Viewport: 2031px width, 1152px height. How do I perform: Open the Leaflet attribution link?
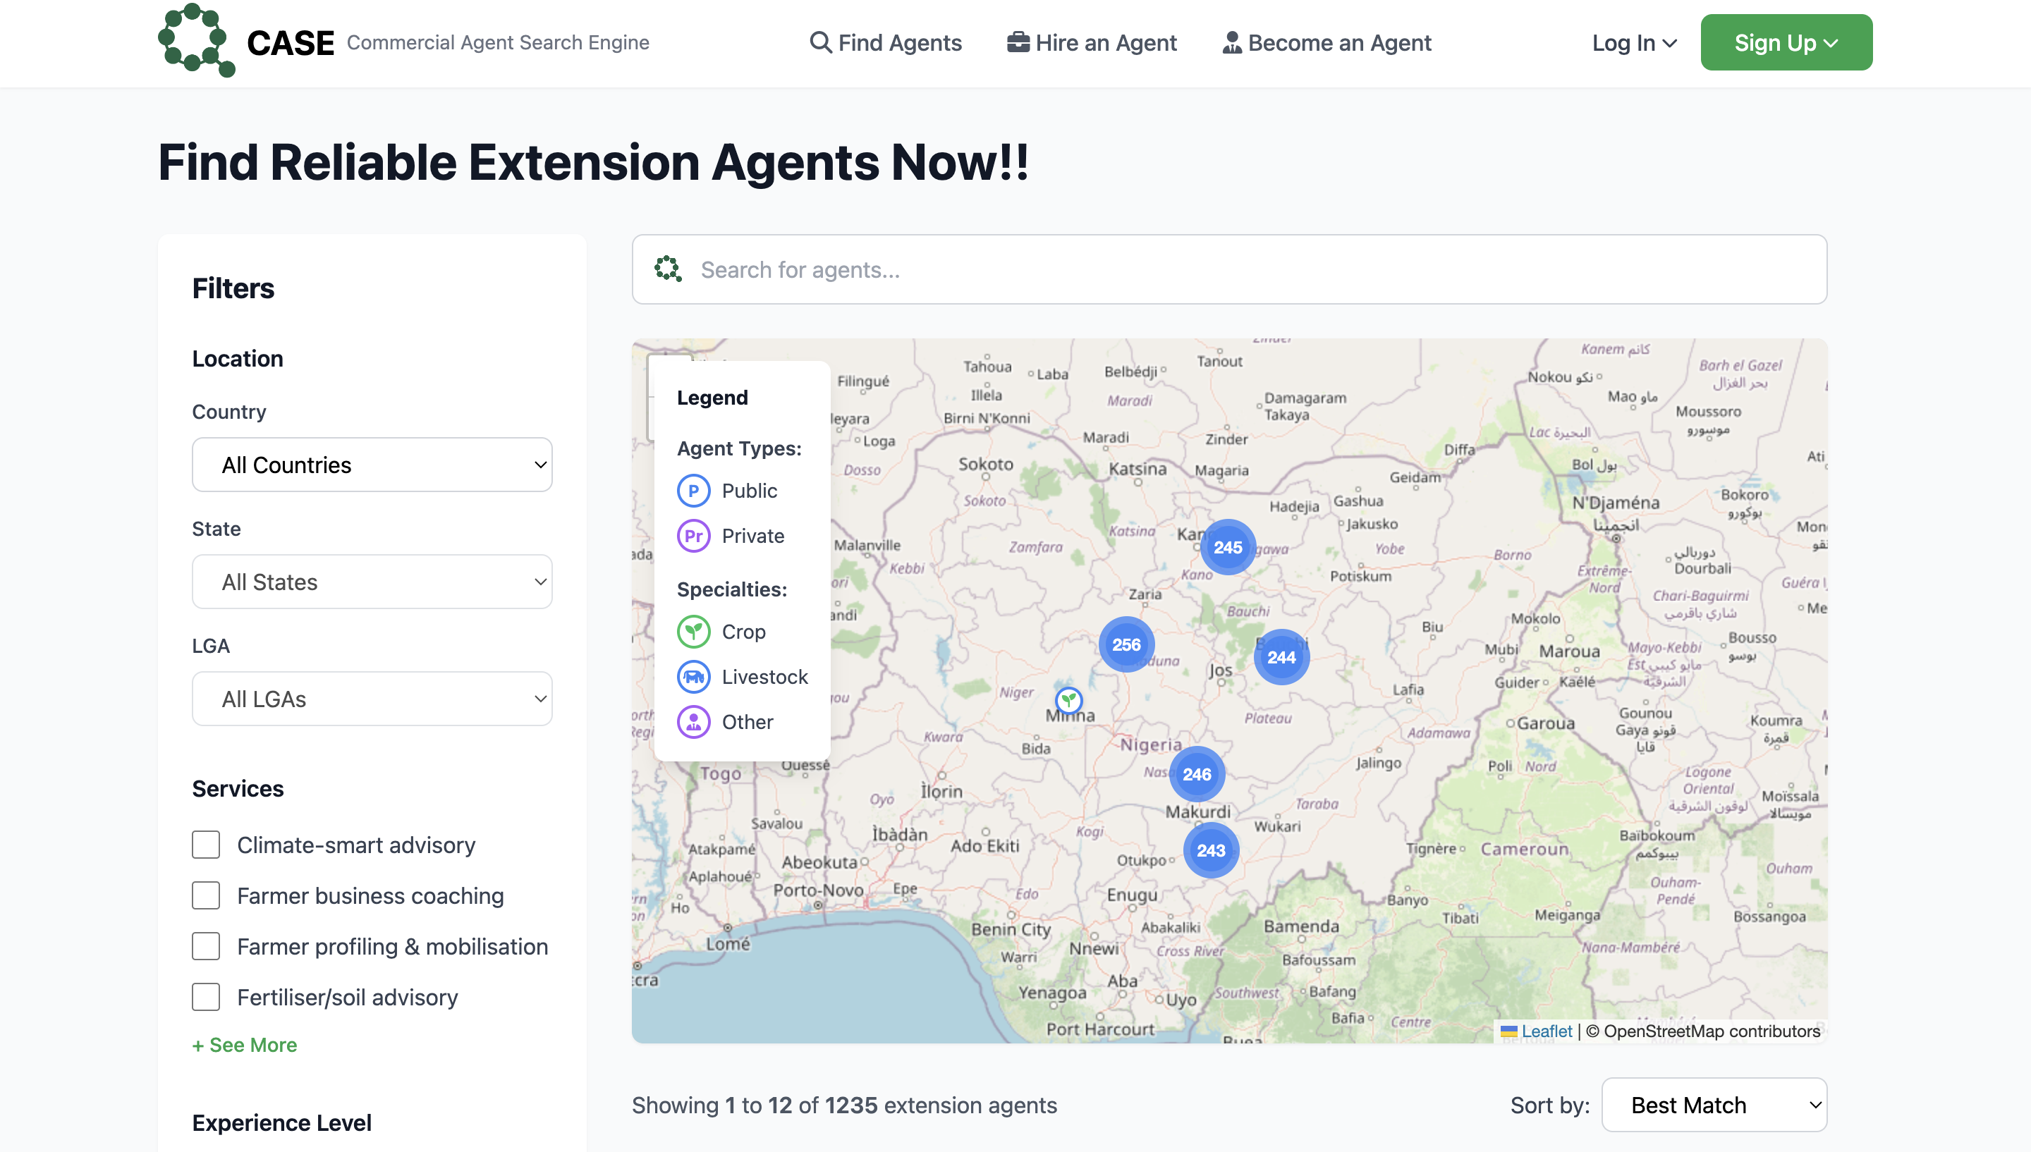tap(1546, 1031)
